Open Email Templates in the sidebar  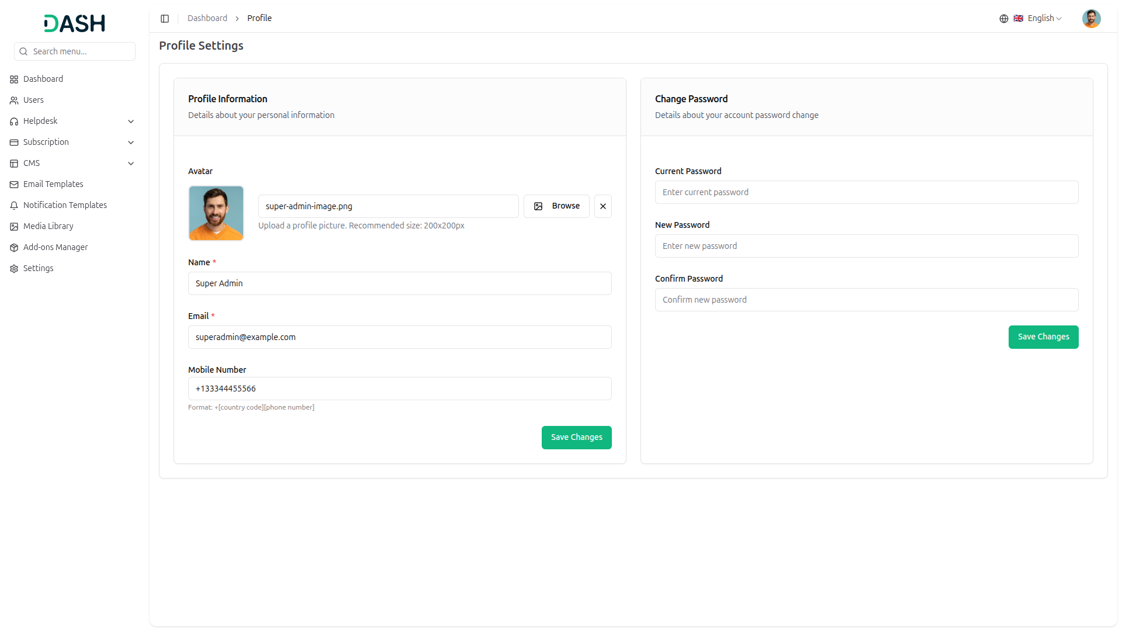pyautogui.click(x=53, y=185)
